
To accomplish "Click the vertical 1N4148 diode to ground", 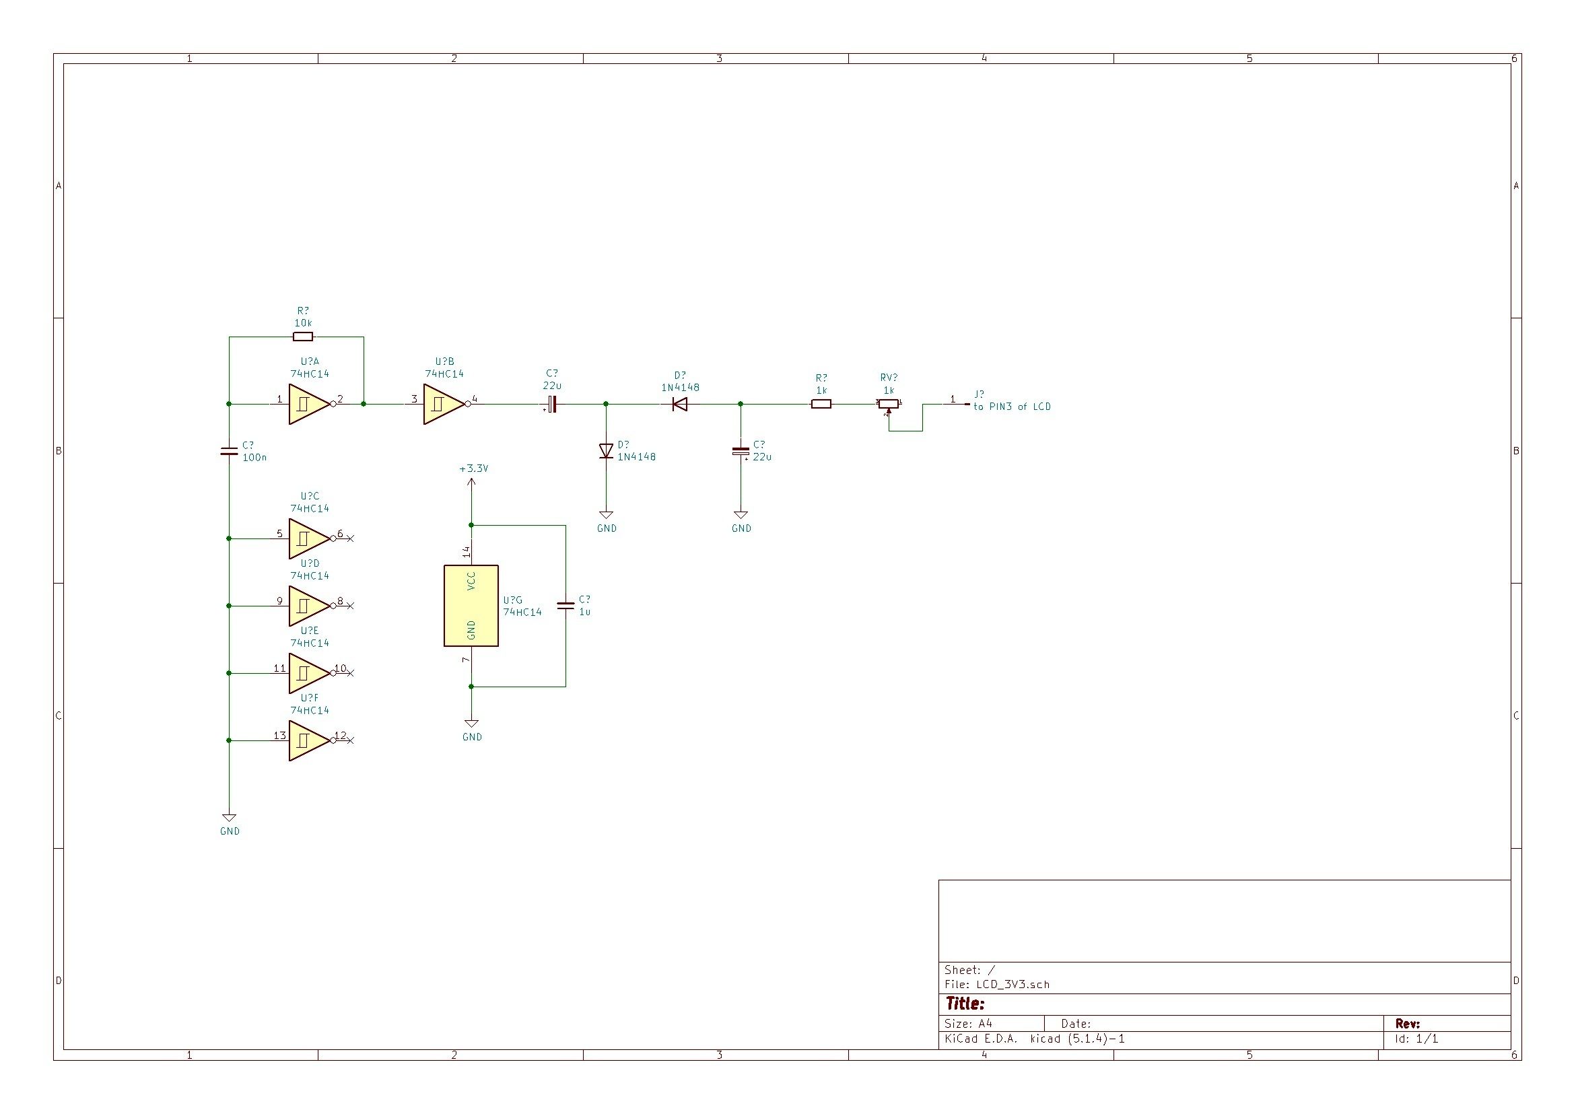I will [x=607, y=451].
